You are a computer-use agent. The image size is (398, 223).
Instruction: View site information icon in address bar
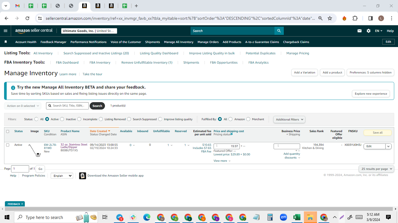(40, 18)
